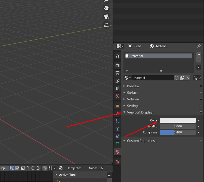
Task: Open the Render properties tab
Action: (x=118, y=65)
